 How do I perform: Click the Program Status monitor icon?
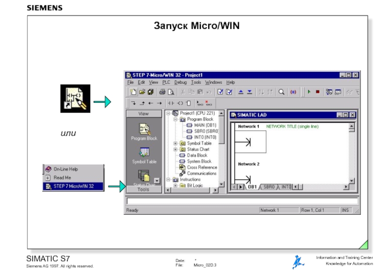[329, 92]
